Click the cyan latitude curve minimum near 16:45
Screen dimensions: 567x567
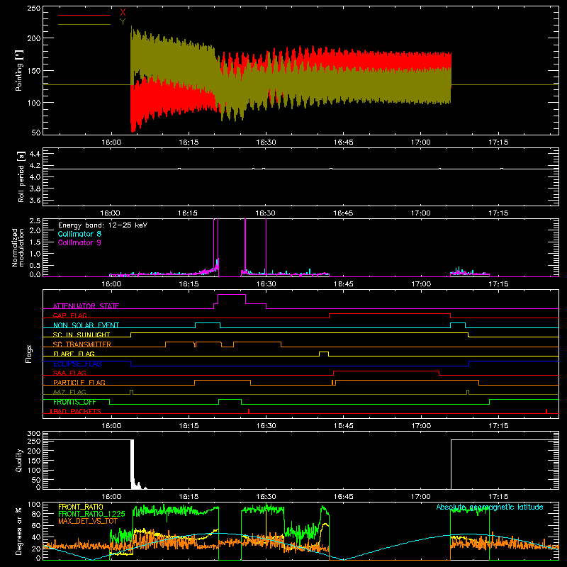click(342, 559)
